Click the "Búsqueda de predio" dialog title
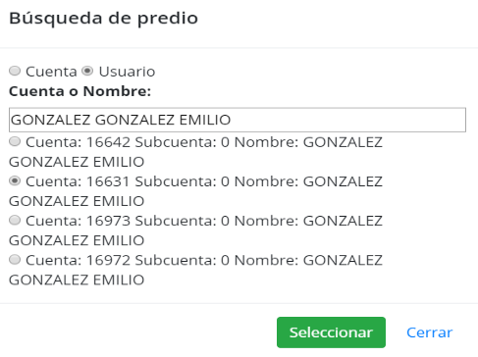Viewport: 478px width, 357px height. 103,19
